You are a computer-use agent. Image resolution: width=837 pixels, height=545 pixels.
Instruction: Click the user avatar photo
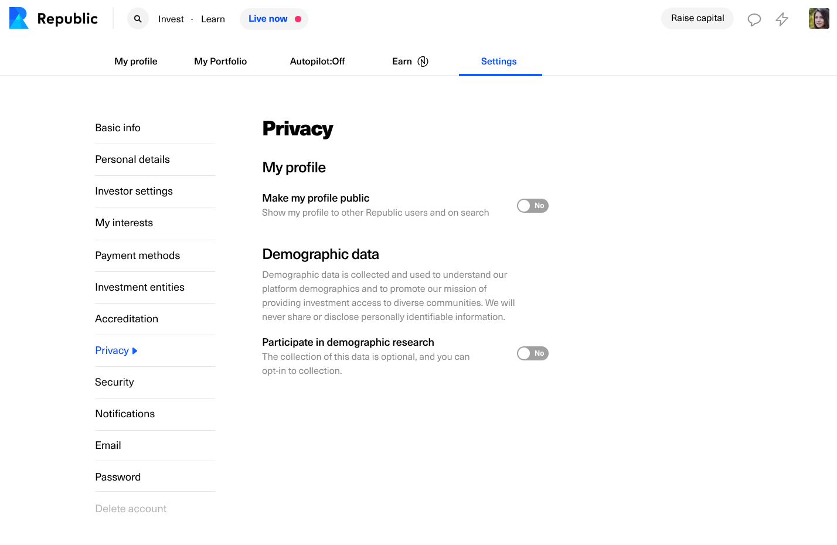tap(819, 19)
